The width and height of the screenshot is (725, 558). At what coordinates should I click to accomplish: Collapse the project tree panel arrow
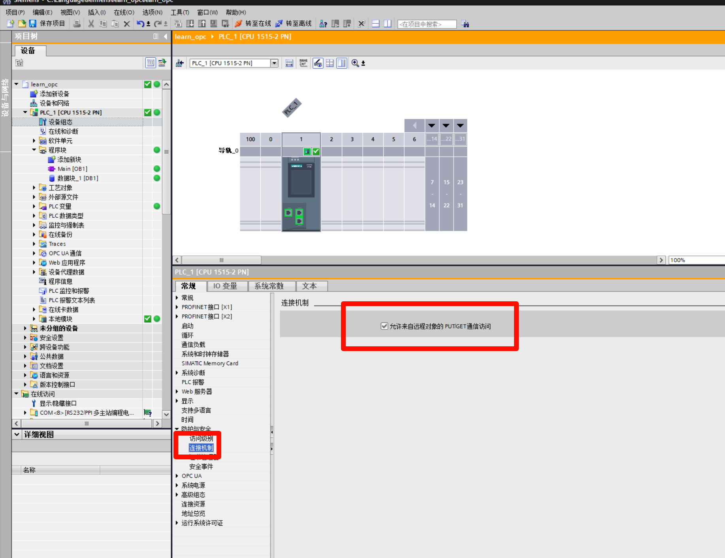(166, 36)
